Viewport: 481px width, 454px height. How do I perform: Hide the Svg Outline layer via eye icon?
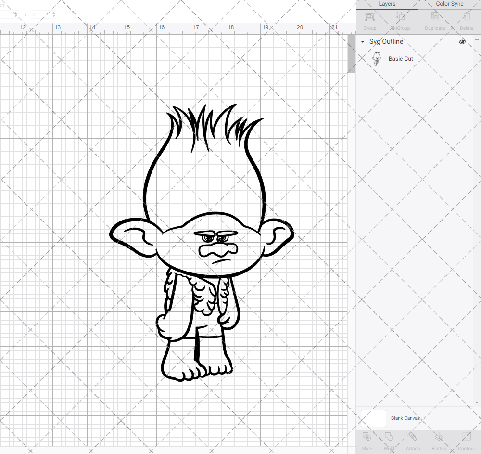click(462, 42)
